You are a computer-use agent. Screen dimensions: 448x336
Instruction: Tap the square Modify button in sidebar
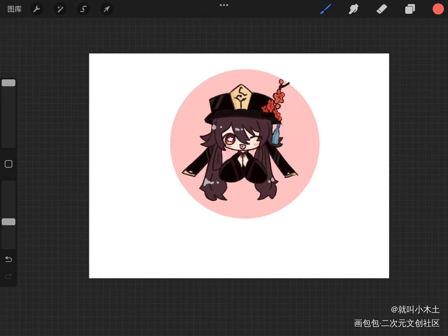[x=8, y=164]
